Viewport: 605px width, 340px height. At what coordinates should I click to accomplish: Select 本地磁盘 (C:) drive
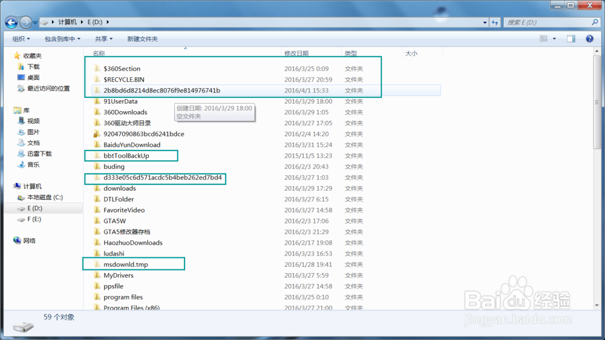40,197
